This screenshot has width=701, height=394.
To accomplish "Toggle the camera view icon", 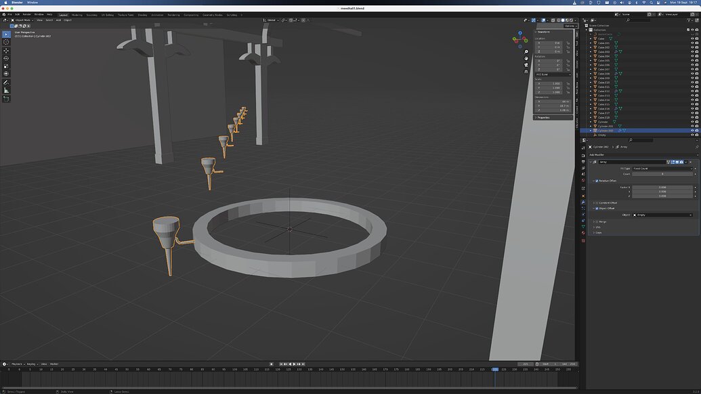I will coord(526,65).
